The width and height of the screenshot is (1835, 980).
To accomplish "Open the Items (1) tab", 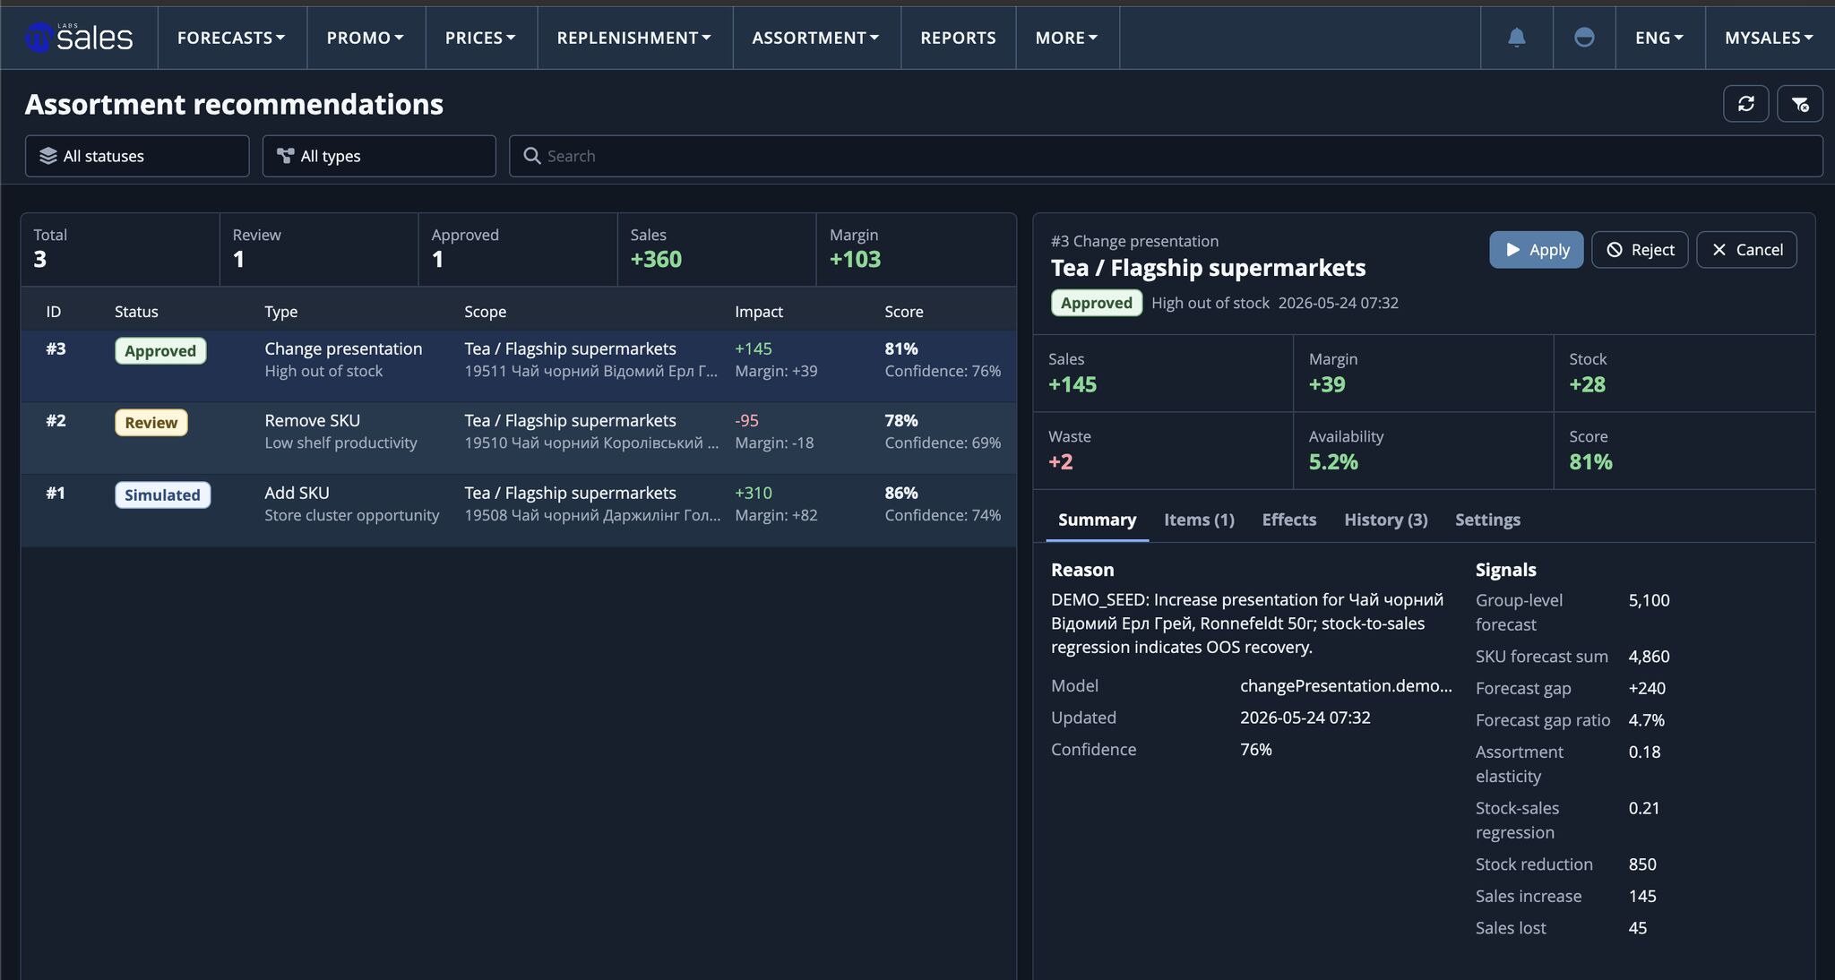I will pyautogui.click(x=1199, y=520).
